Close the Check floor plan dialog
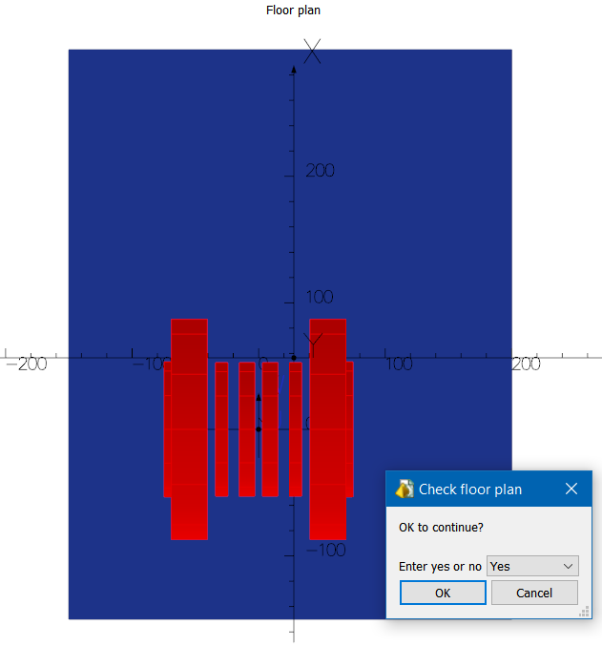 coord(571,489)
